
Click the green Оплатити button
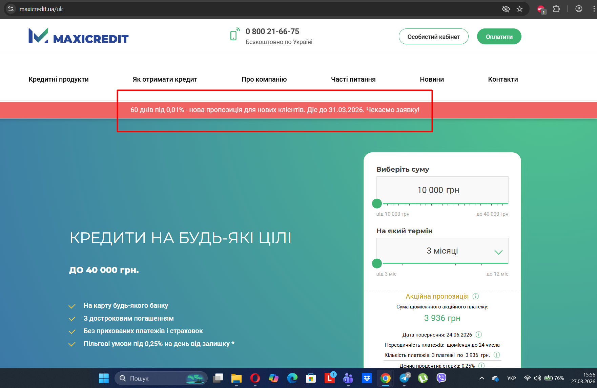(x=499, y=37)
